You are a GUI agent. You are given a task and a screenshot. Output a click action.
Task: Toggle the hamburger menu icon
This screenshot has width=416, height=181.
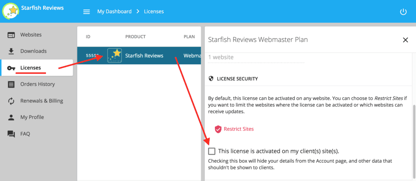pos(87,12)
